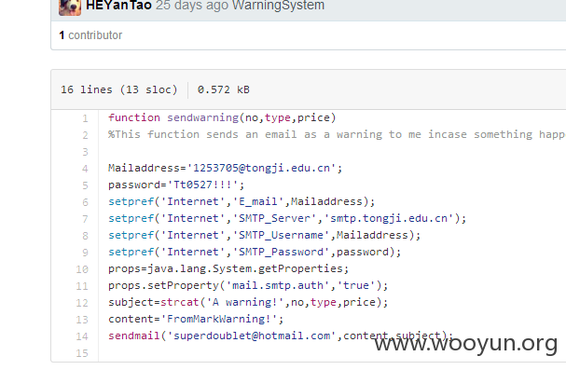
Task: Open HEYanTao user avatar
Action: pos(70,7)
